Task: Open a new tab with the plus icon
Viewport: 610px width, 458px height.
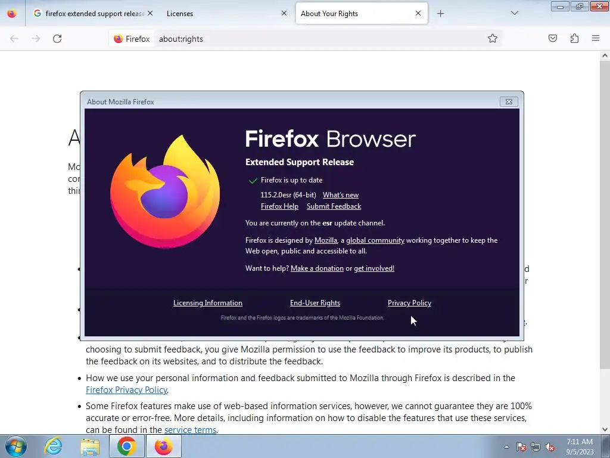Action: tap(440, 14)
